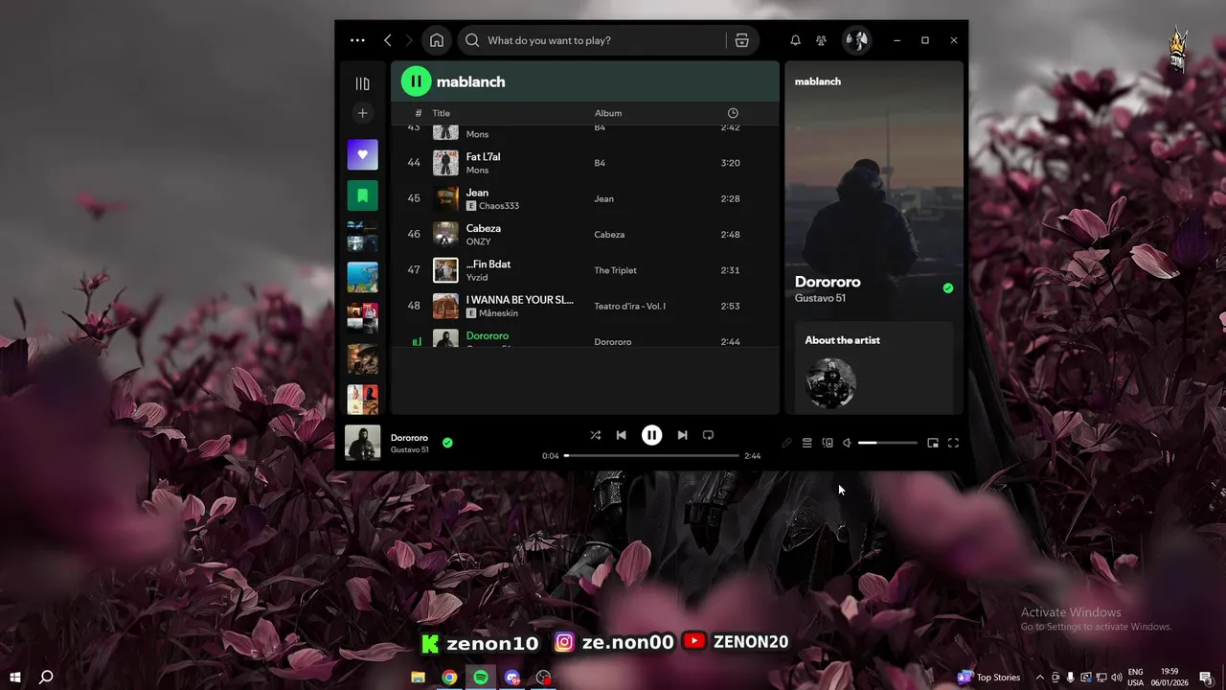The width and height of the screenshot is (1226, 690).
Task: Open Friend Activity icon
Action: (822, 40)
